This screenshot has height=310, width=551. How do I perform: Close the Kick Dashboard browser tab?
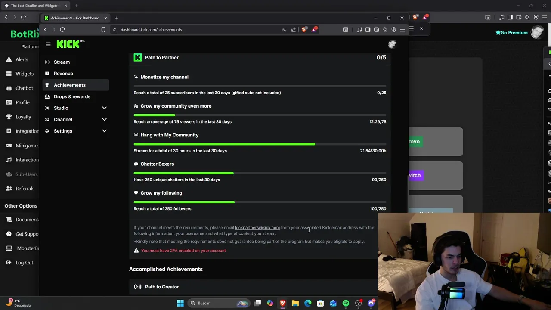tap(105, 18)
